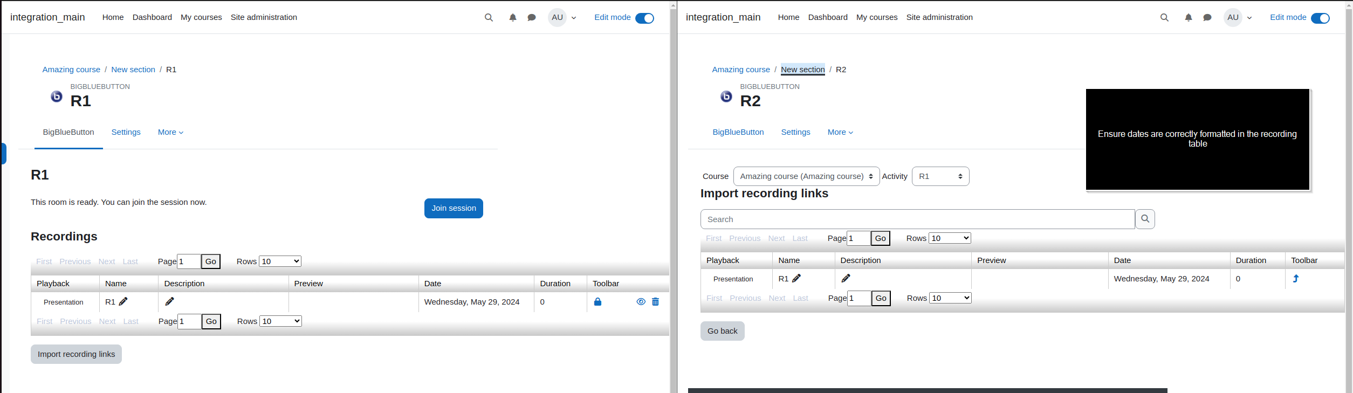Click top Page number field in import table

coord(858,238)
